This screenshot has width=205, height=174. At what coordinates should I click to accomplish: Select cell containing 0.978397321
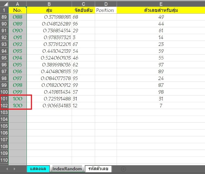click(x=49, y=37)
